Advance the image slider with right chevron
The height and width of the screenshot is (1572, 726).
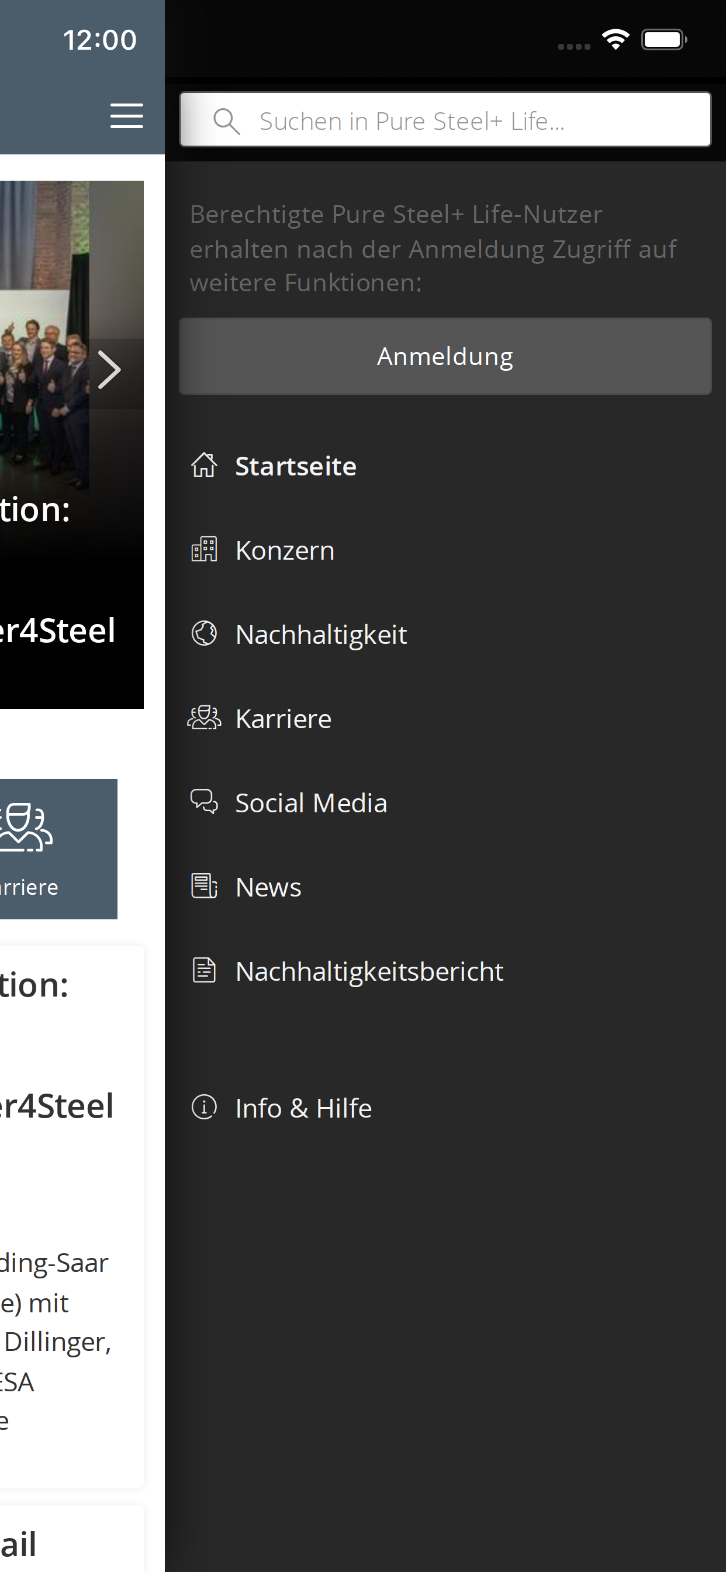coord(110,370)
